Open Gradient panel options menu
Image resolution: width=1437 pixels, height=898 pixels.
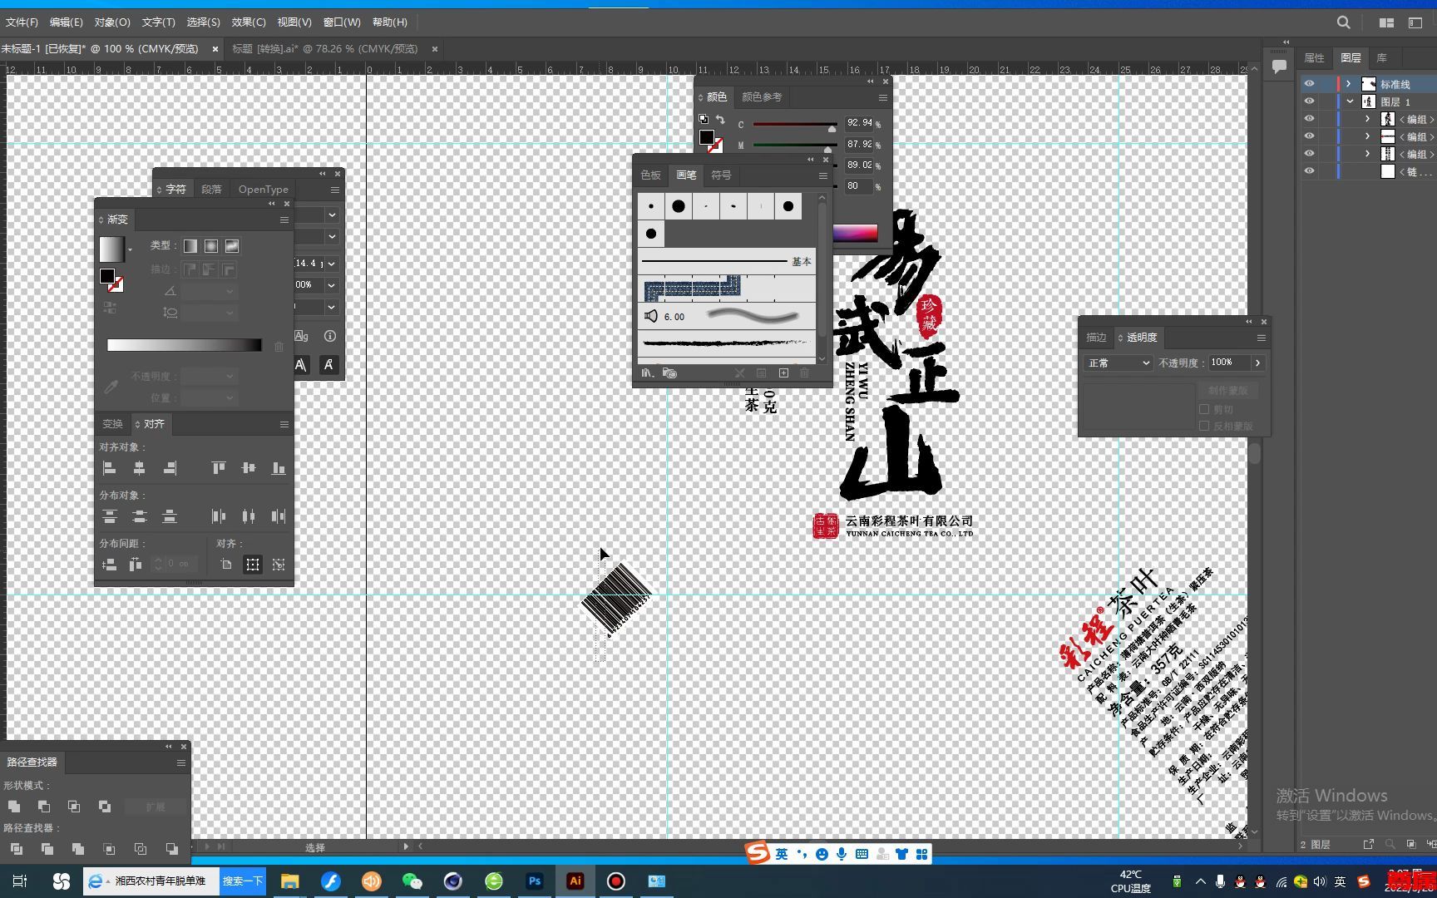(x=284, y=220)
